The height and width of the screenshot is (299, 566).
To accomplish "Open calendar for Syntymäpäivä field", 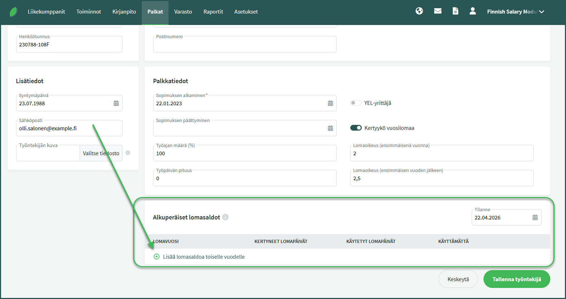I will click(116, 103).
